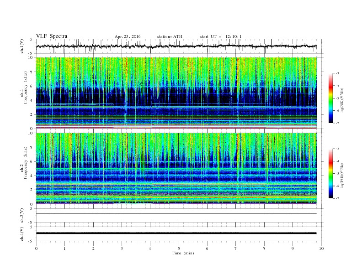Click the "-7" tick on ch.2 color bar
Image resolution: width=362 pixels, height=279 pixels.
[x=337, y=198]
